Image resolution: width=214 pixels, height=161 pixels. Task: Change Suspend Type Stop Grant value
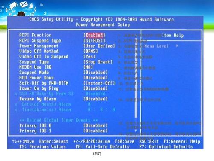tap(98, 62)
